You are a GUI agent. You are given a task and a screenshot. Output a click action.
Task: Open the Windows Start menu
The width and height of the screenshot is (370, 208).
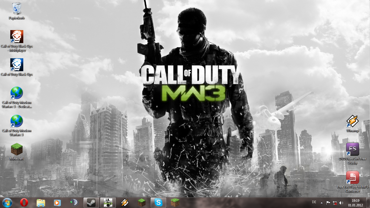pos(8,203)
